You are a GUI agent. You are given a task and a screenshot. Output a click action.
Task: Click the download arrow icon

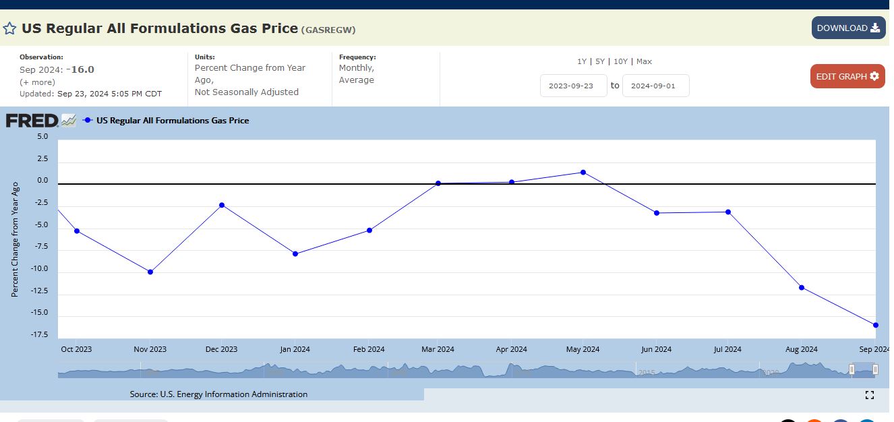coord(875,28)
